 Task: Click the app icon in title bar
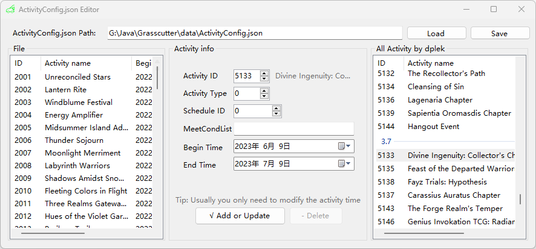(10, 10)
